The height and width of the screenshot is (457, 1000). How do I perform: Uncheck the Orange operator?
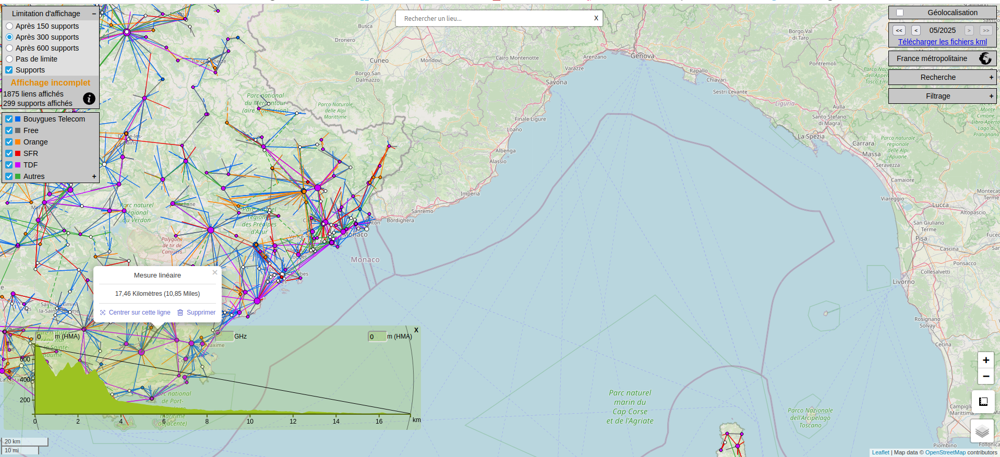(x=9, y=142)
